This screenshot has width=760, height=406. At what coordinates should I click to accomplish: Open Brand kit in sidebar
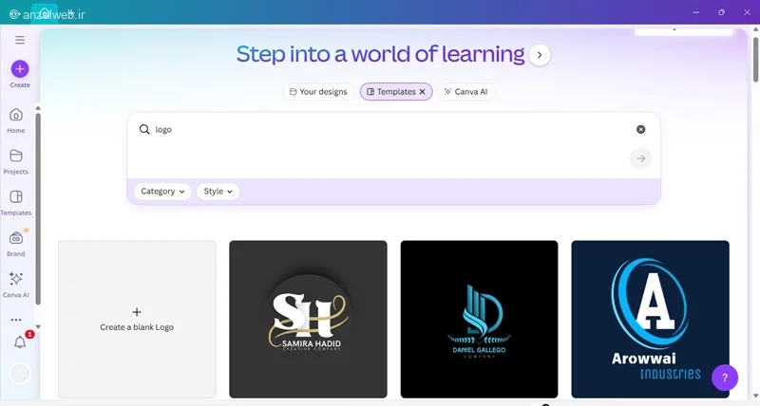(16, 244)
